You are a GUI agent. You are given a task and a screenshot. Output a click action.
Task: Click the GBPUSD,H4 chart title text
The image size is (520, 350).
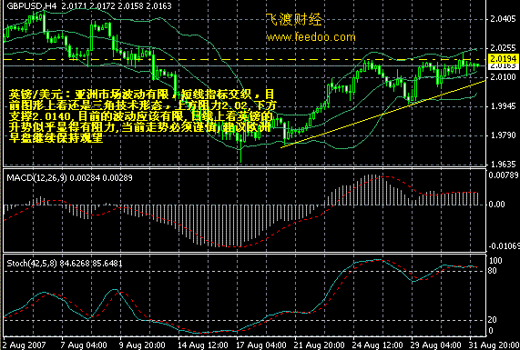[32, 6]
